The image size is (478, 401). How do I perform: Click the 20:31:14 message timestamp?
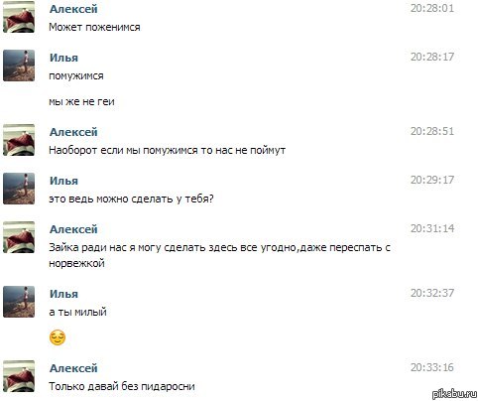pyautogui.click(x=432, y=228)
